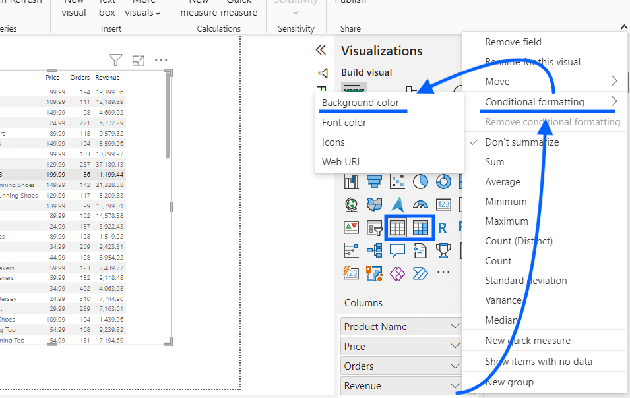This screenshot has width=630, height=398.
Task: Click the Orders column header
Action: [x=80, y=78]
